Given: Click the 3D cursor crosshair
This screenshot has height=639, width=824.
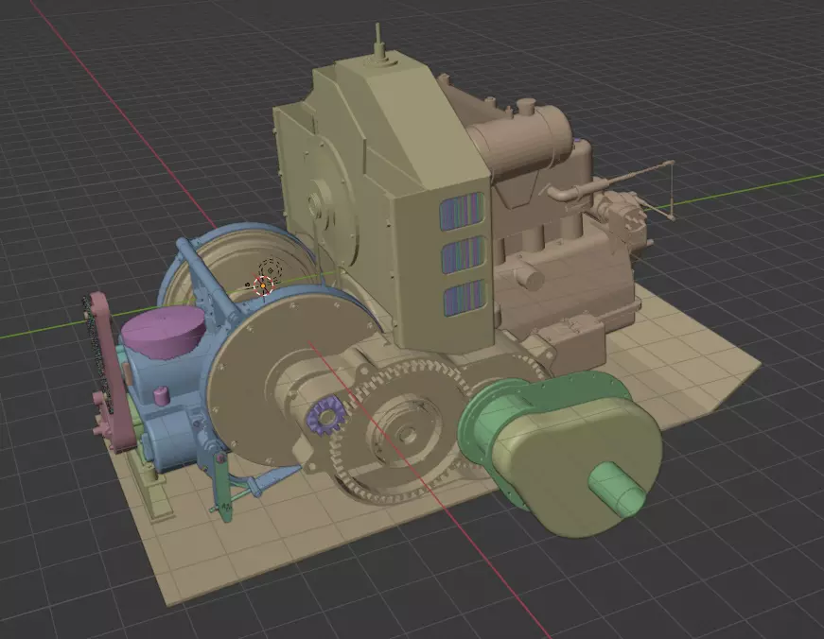Looking at the screenshot, I should pyautogui.click(x=263, y=285).
